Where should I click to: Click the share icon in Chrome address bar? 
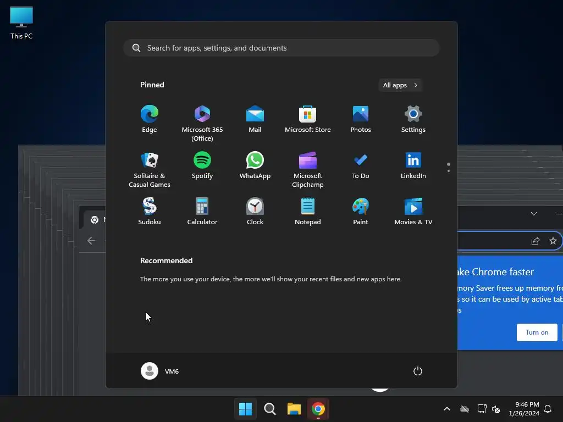(536, 241)
